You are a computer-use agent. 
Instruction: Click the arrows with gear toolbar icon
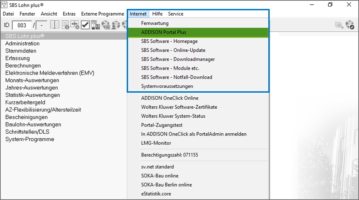point(75,25)
